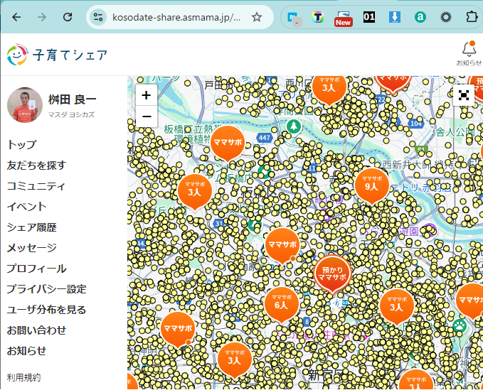Open トップ in the sidebar

21,145
